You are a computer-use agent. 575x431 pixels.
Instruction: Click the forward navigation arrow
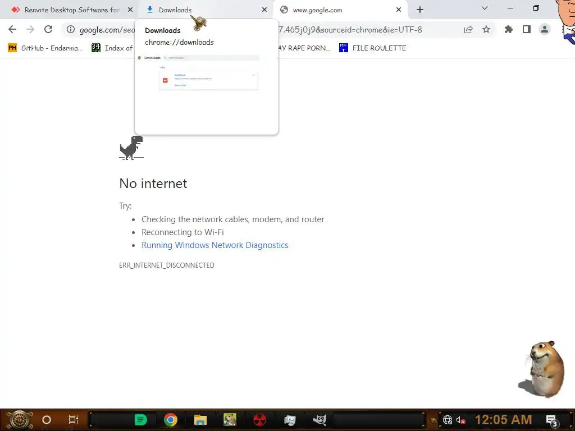[x=30, y=29]
